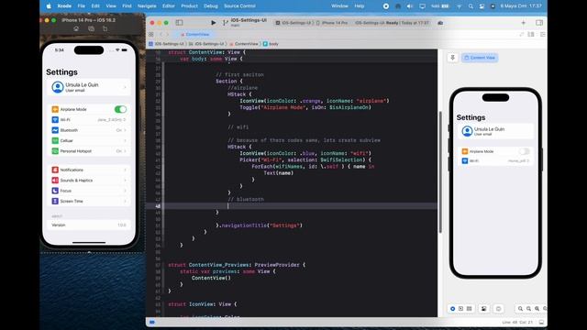This screenshot has width=587, height=330.
Task: Run the project with the play button
Action: click(214, 23)
